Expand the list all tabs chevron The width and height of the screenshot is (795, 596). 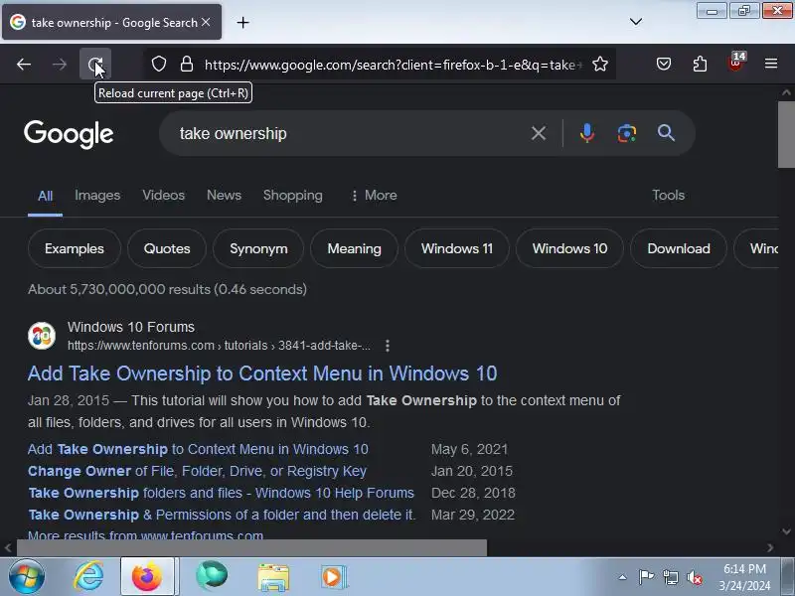click(636, 22)
